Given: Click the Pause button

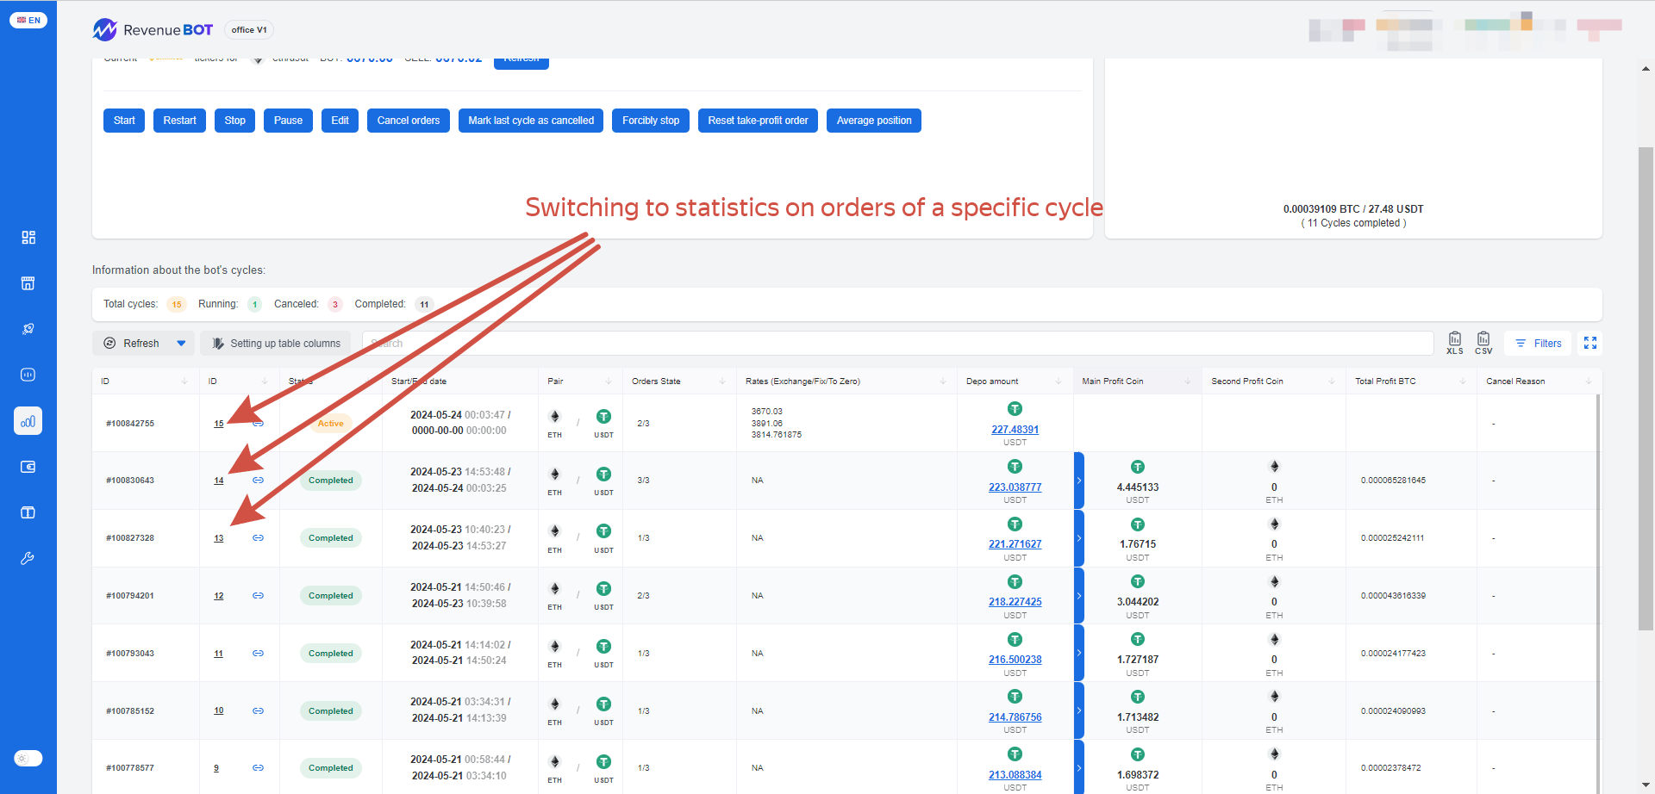Looking at the screenshot, I should [x=288, y=121].
